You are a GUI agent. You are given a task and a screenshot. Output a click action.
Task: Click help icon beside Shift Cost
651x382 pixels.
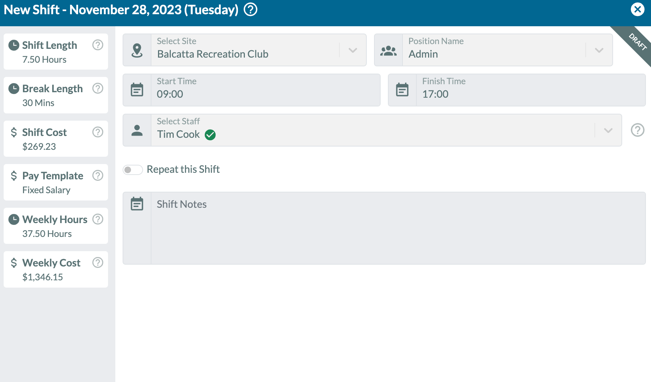[98, 132]
